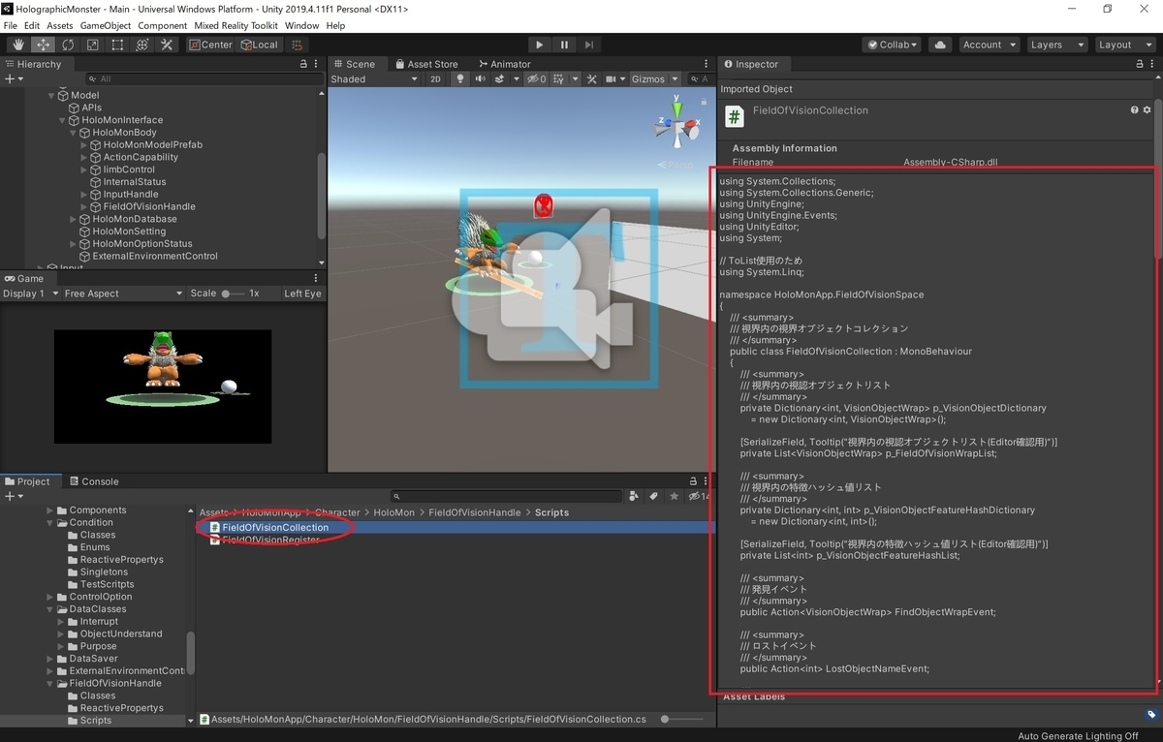Toggle hidden objects visibility in Scene

click(537, 79)
